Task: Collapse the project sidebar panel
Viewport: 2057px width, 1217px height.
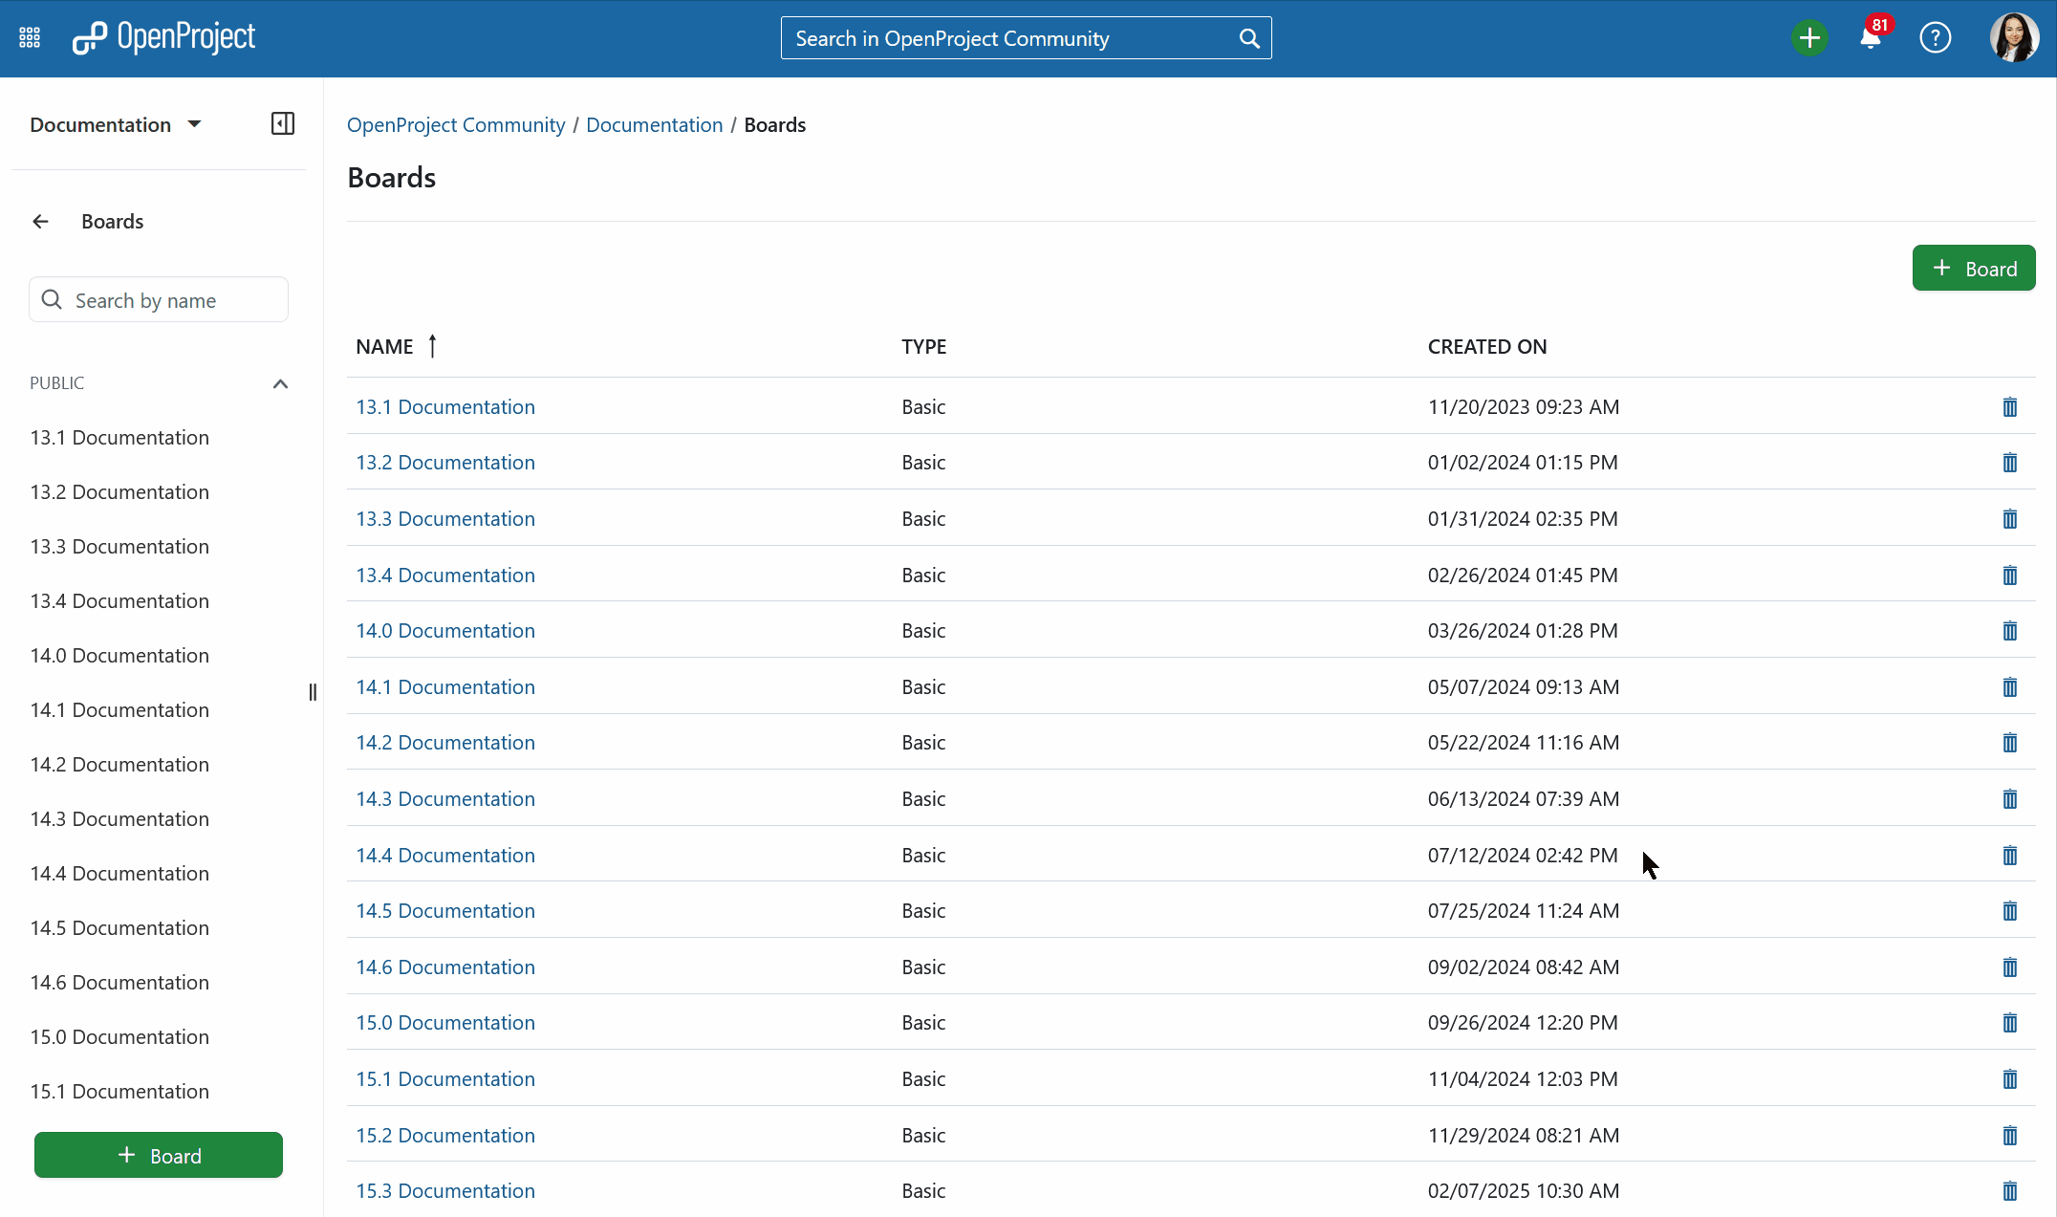Action: pyautogui.click(x=282, y=124)
